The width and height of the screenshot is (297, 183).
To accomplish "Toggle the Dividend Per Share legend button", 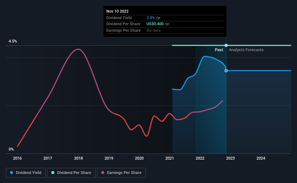I will (71, 173).
